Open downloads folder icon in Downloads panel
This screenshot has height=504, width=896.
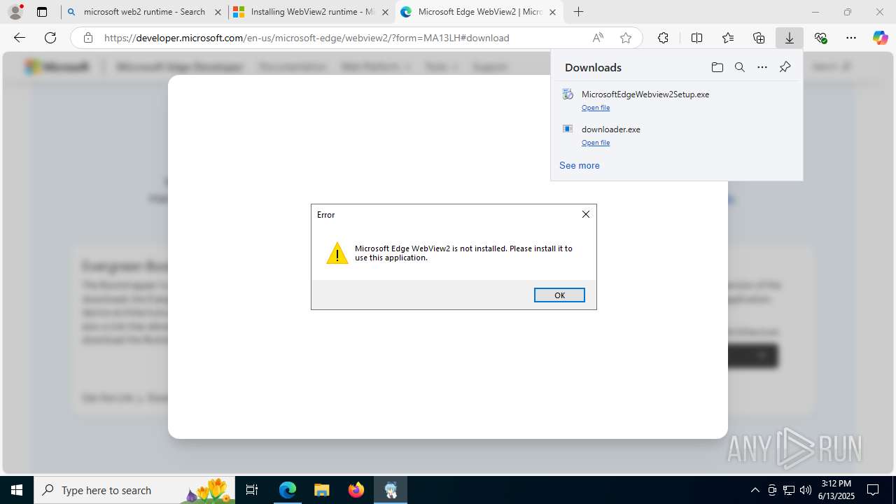[x=717, y=67]
